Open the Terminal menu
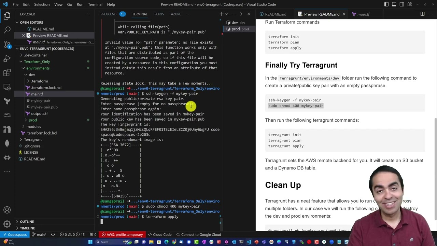This screenshot has height=246, width=437. coord(95,4)
